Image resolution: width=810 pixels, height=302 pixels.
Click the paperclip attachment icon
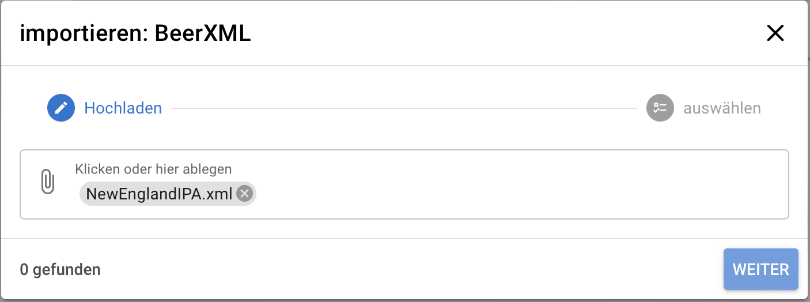(x=48, y=182)
